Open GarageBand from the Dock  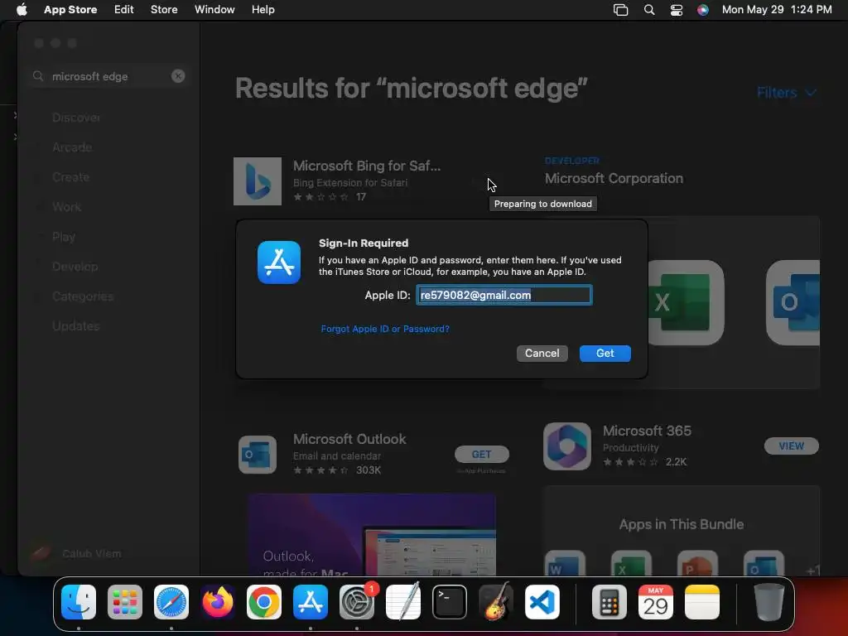click(x=496, y=602)
